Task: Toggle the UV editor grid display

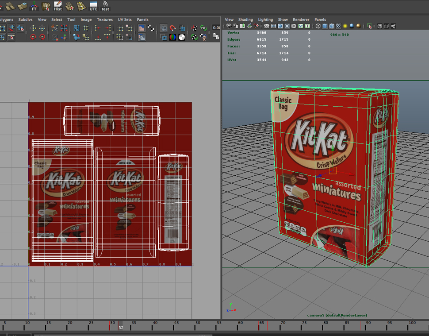Action: pyautogui.click(x=163, y=28)
